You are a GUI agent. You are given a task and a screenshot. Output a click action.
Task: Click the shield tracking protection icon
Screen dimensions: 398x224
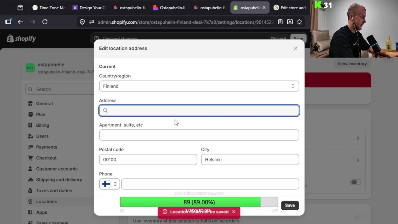tap(82, 22)
